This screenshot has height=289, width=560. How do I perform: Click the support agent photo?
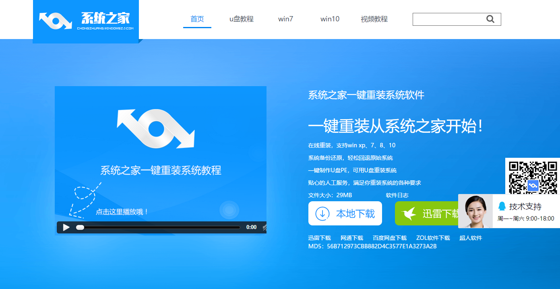475,211
